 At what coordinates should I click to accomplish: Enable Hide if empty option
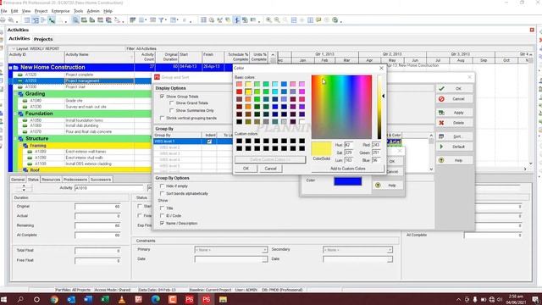(162, 186)
